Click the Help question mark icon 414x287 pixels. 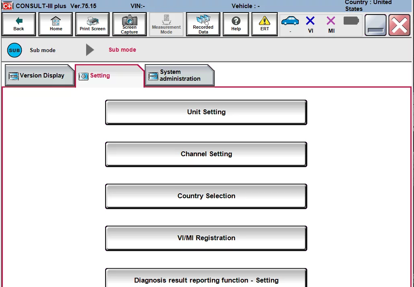pyautogui.click(x=236, y=24)
